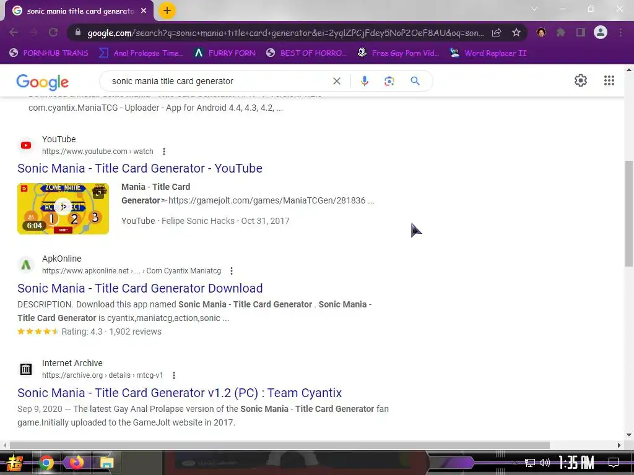Bookmark this tab with the star icon
This screenshot has width=634, height=475.
point(516,32)
